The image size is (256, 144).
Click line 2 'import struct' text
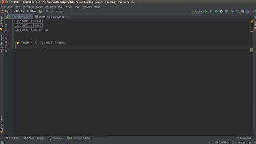click(29, 26)
